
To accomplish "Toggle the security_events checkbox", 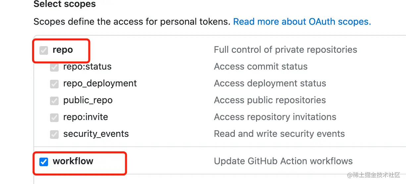I will click(x=54, y=135).
